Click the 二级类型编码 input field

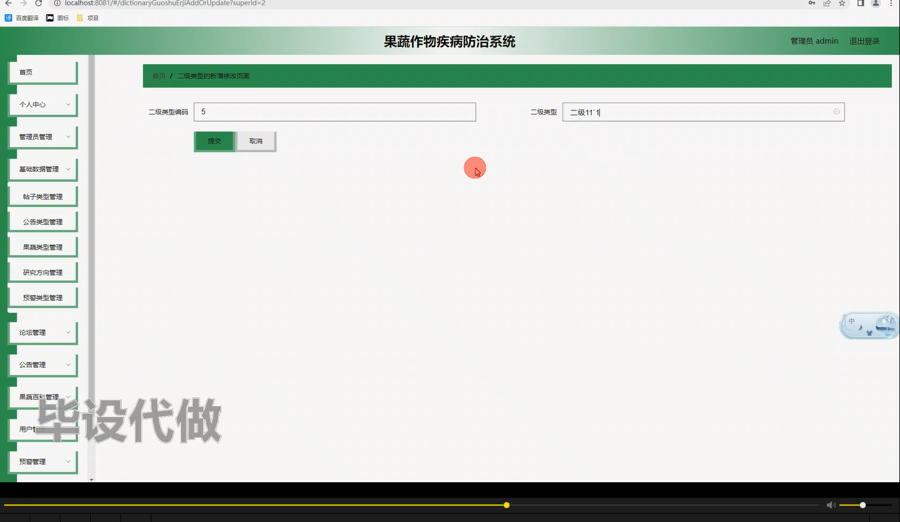pos(334,112)
